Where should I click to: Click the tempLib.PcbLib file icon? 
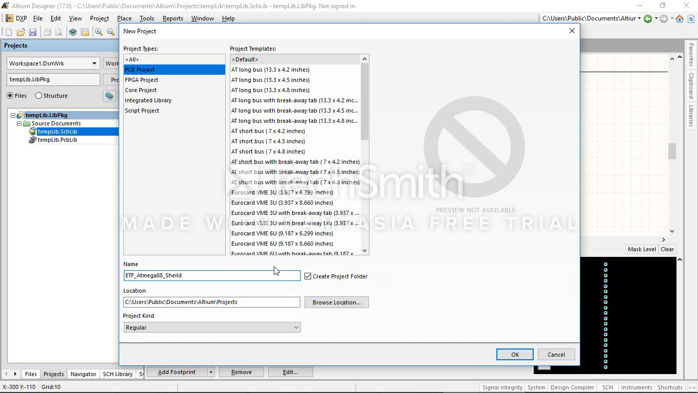[33, 140]
